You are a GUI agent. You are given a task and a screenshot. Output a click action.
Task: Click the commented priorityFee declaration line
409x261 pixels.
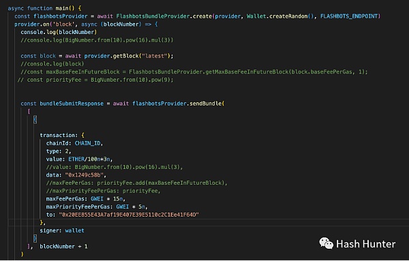click(95, 80)
